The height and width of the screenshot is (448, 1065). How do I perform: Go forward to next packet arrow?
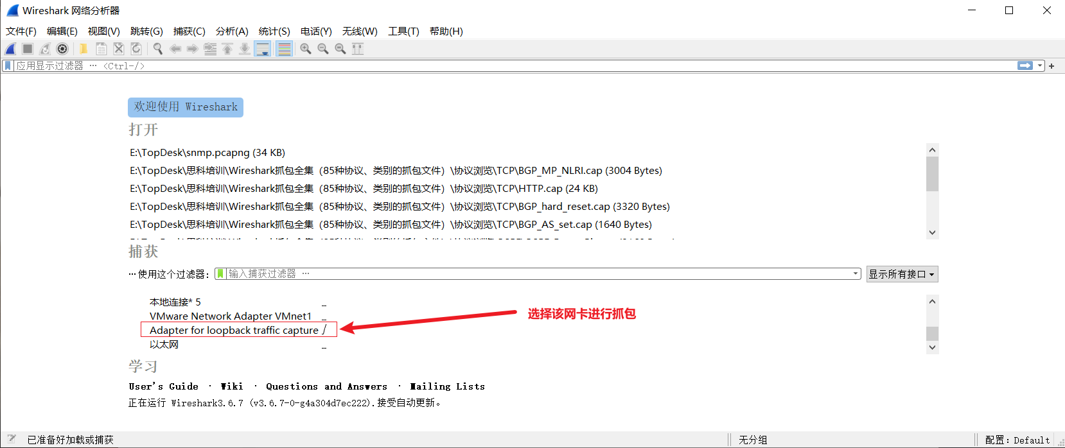(193, 49)
